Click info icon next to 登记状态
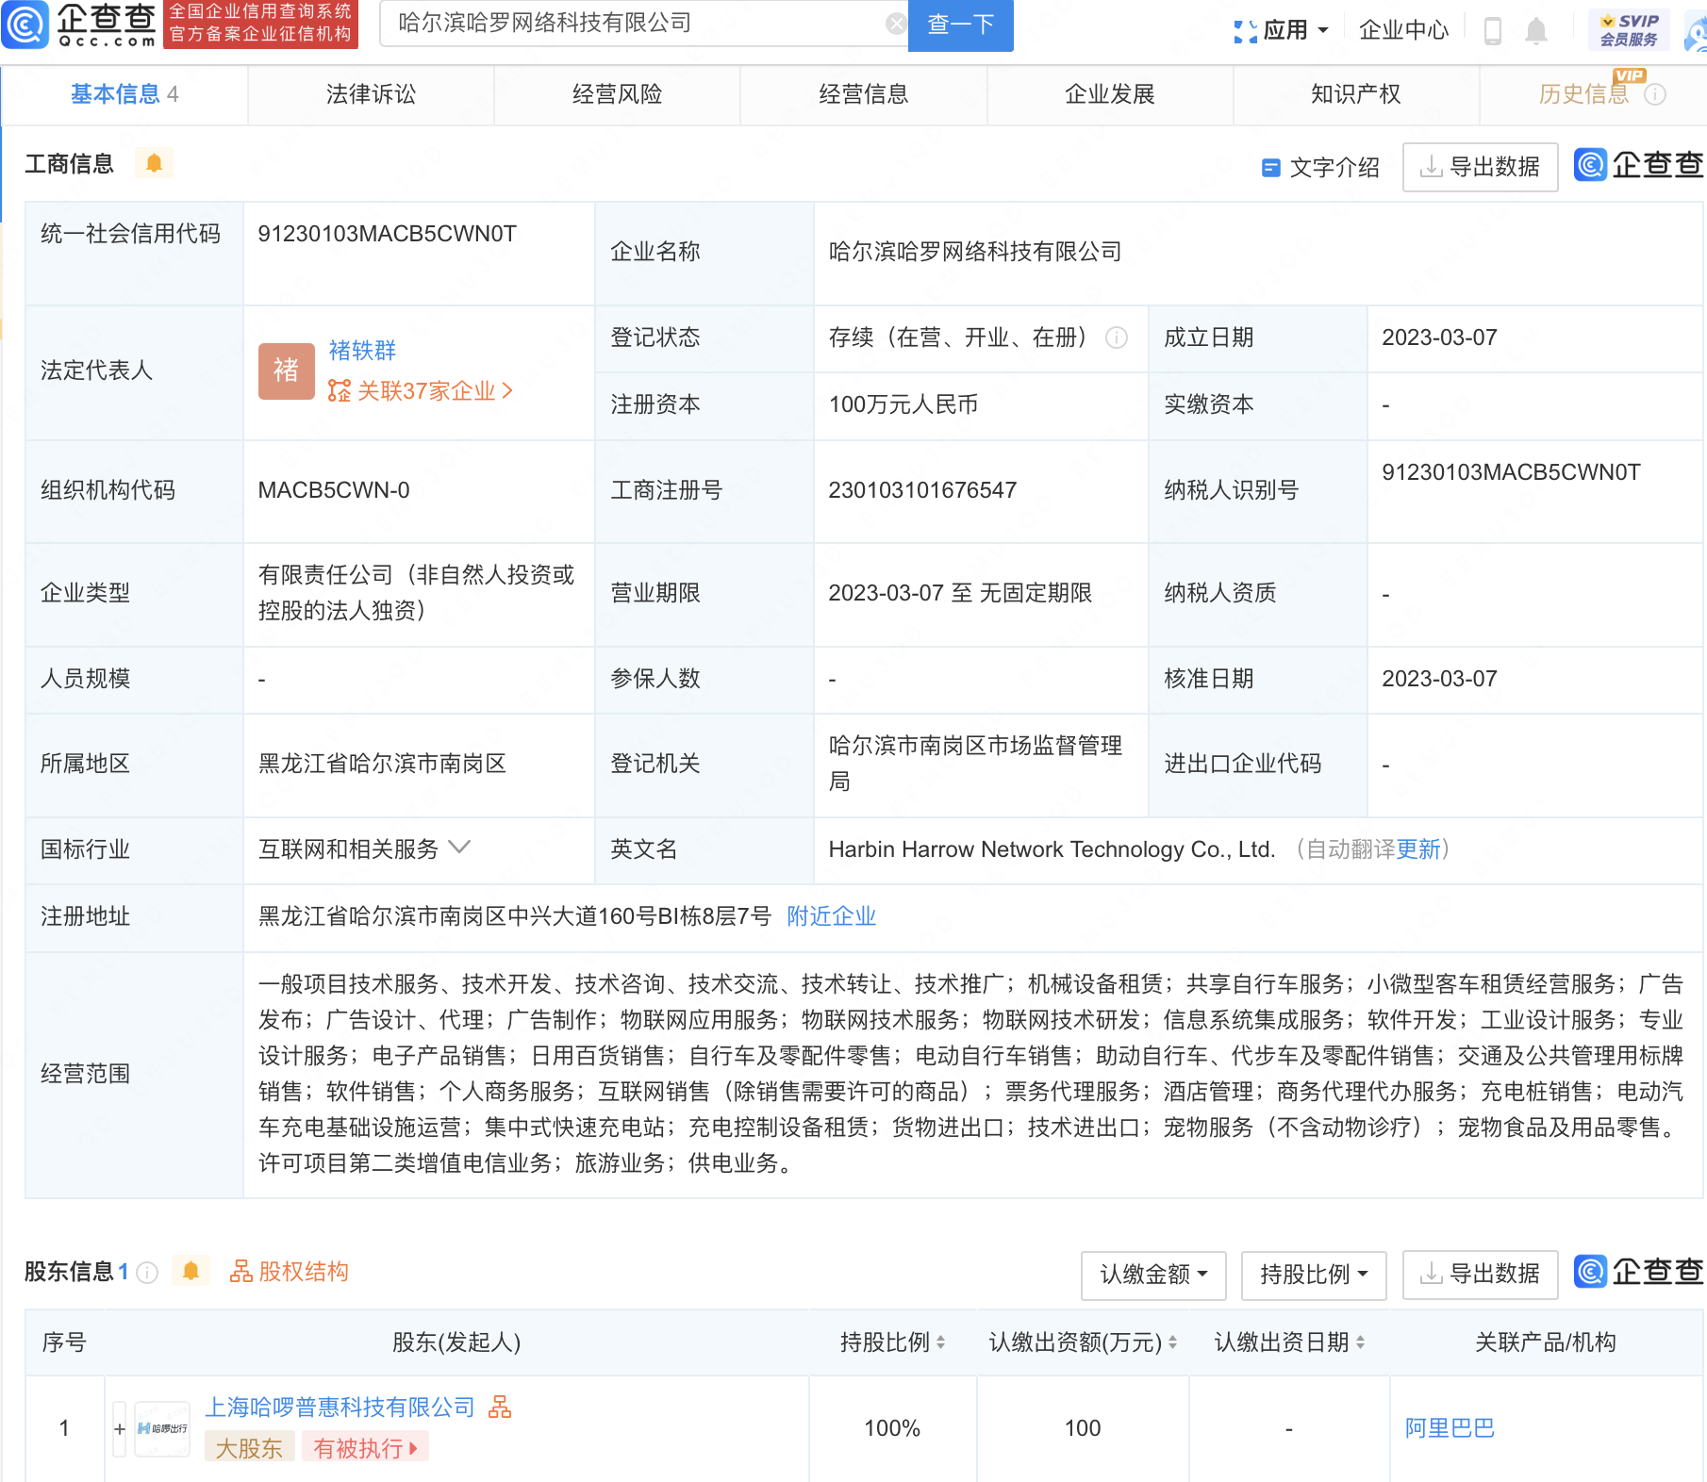 pyautogui.click(x=1117, y=338)
